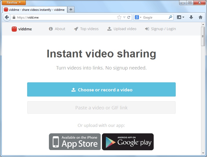Expand the search engine selector dropdown
207x157 pixels.
(138, 18)
